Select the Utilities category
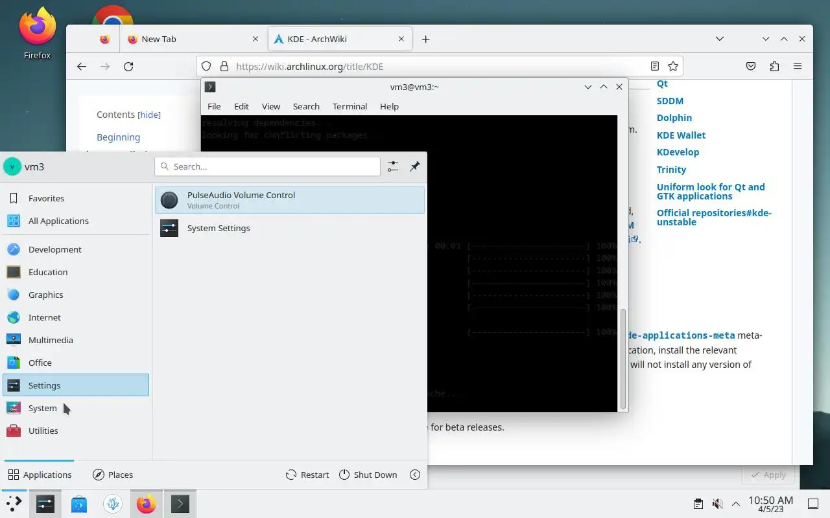 point(76,431)
